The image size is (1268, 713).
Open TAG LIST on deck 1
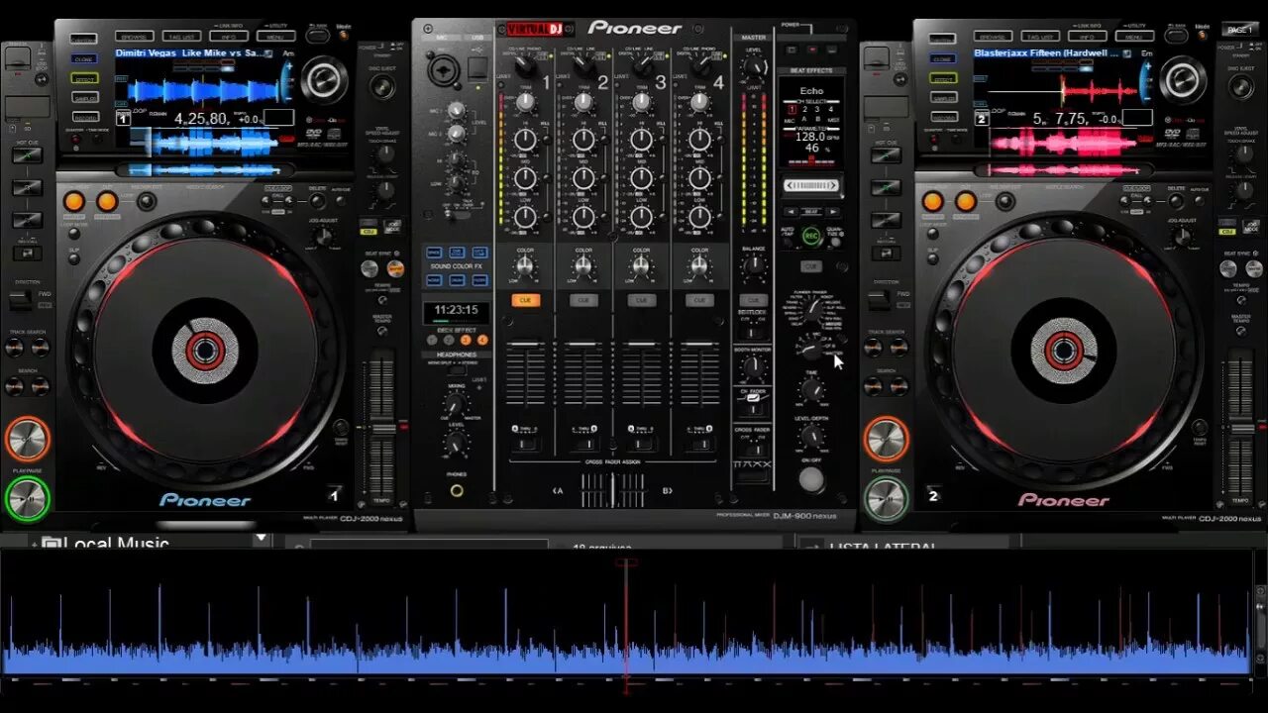180,37
